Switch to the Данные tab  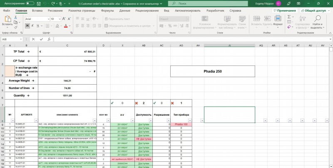(x=124, y=11)
